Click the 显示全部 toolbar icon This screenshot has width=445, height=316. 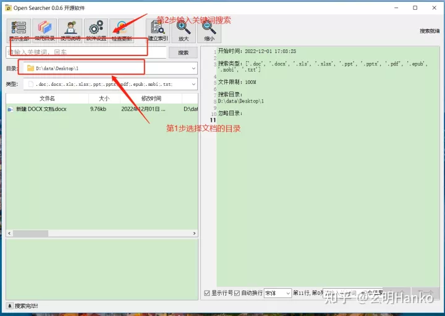19,31
